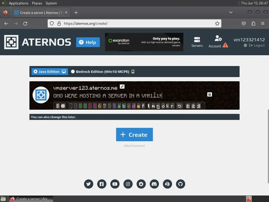The image size is (269, 202).
Task: Close the Aternos browser tab
Action: (66, 13)
